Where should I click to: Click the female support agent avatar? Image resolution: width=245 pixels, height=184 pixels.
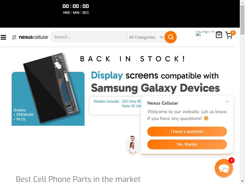pyautogui.click(x=132, y=148)
